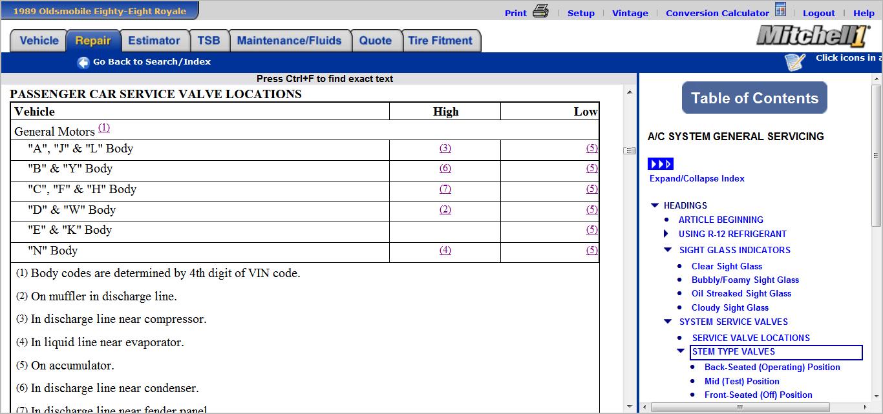
Task: Open Mid (Test) Position entry
Action: (742, 381)
